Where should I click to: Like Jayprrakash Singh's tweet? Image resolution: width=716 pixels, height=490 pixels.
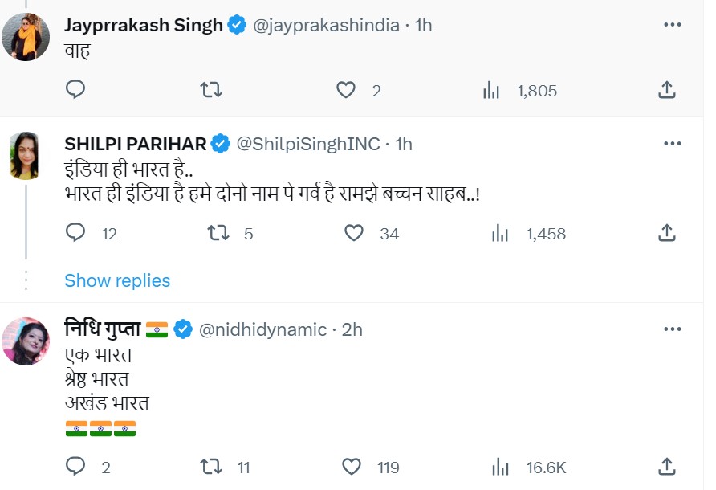tap(346, 90)
